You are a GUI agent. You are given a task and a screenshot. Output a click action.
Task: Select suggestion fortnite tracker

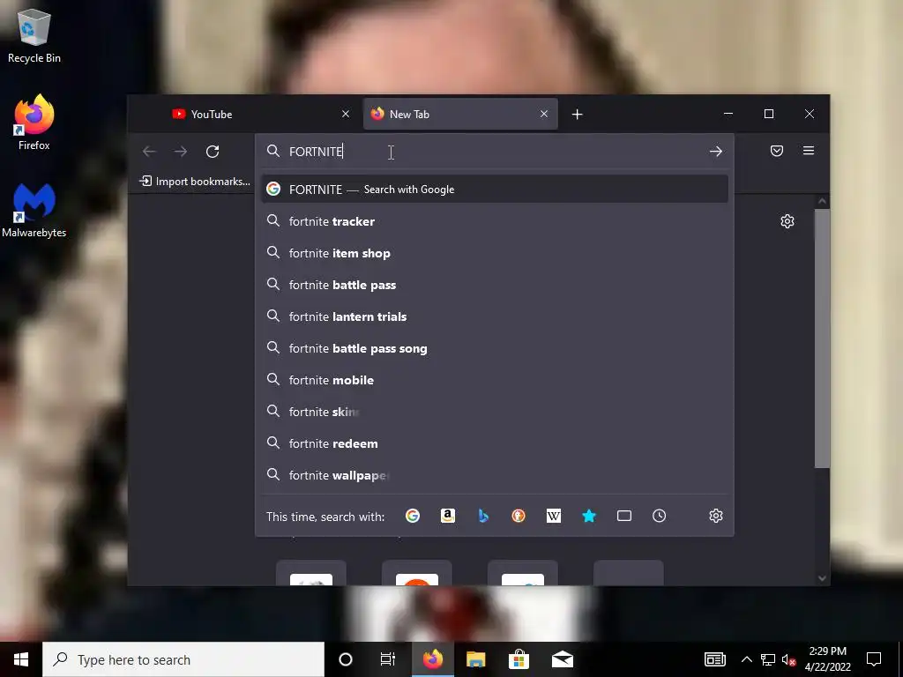(x=495, y=221)
